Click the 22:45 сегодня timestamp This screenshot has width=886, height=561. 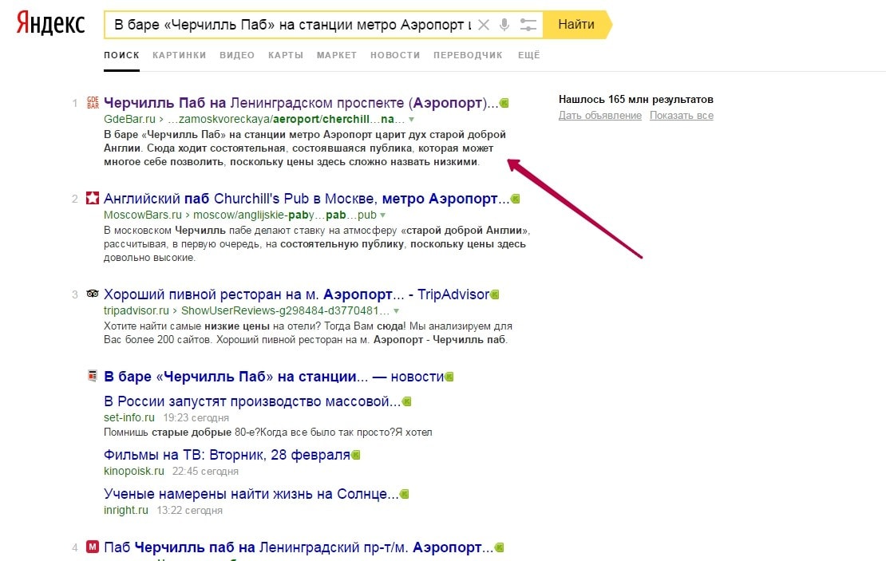205,471
